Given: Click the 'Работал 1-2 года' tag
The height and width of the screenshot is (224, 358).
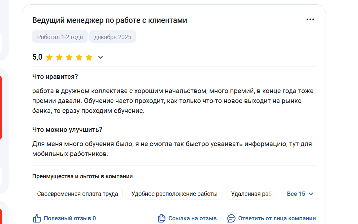Looking at the screenshot, I should pyautogui.click(x=60, y=37).
